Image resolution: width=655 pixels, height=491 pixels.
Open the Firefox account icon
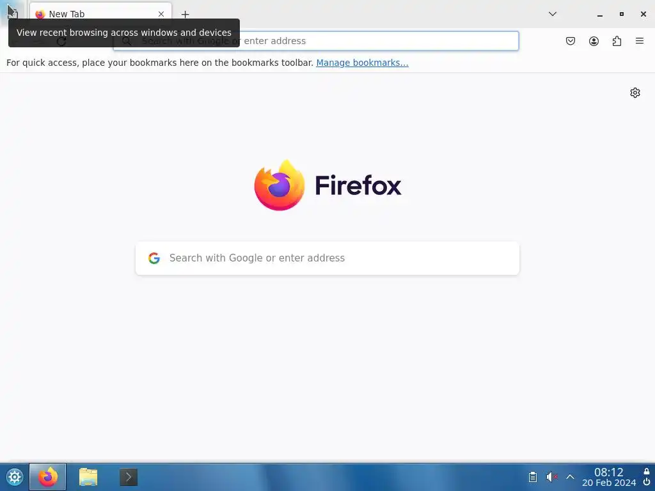tap(594, 41)
